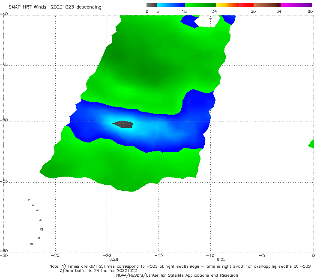This screenshot has height=278, width=317.
Task: Click the longitude axis label '-10'
Action: point(210,256)
